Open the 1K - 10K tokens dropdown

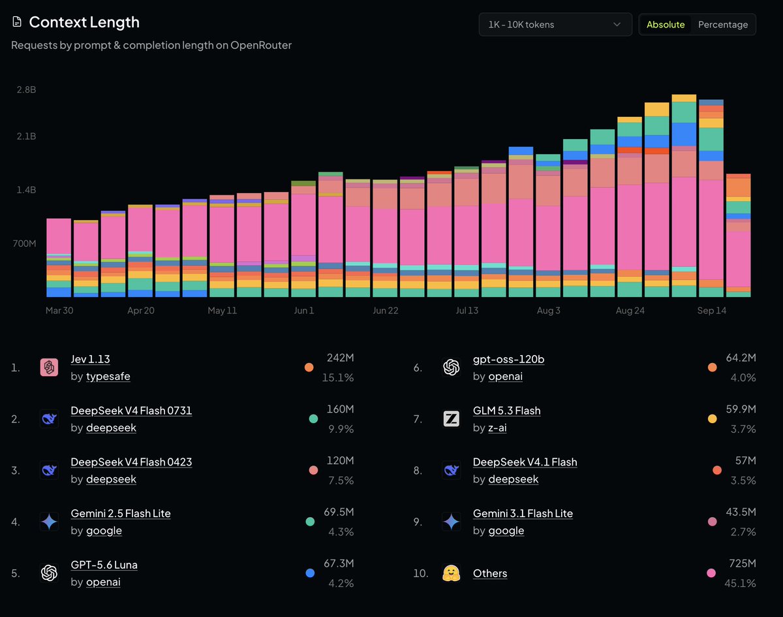[555, 24]
